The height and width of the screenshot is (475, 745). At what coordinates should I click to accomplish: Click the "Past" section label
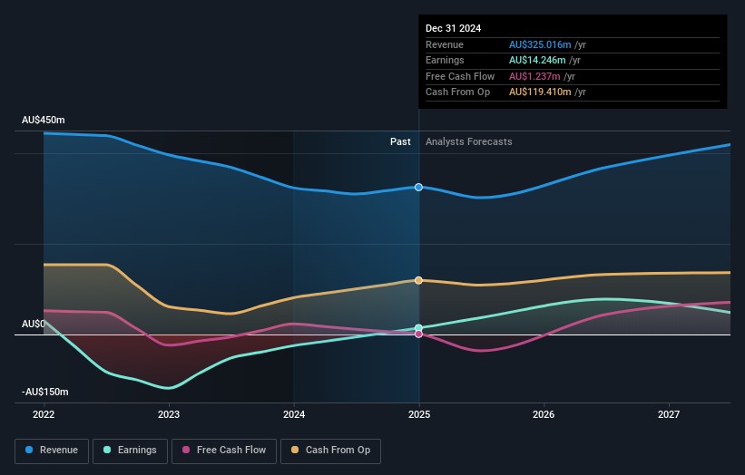pyautogui.click(x=400, y=141)
